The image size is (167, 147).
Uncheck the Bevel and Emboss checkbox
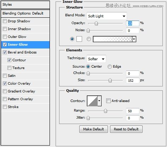pos(5,52)
